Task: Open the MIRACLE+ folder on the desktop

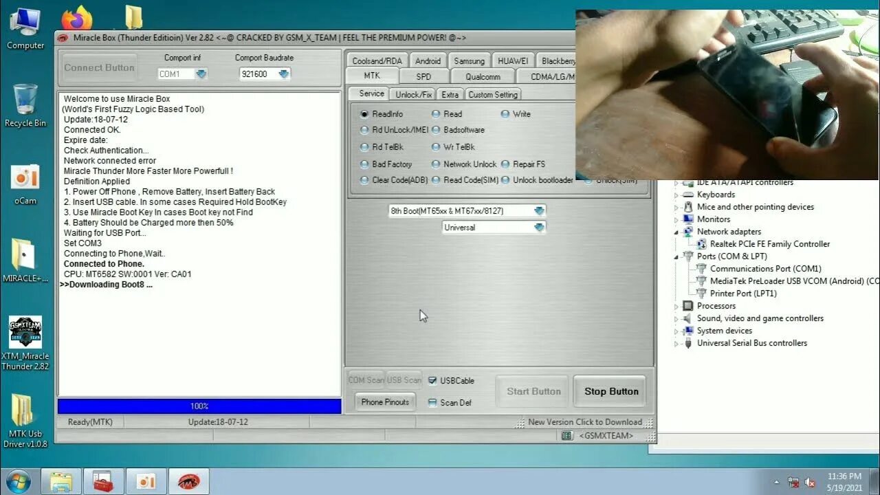Action: (25, 261)
